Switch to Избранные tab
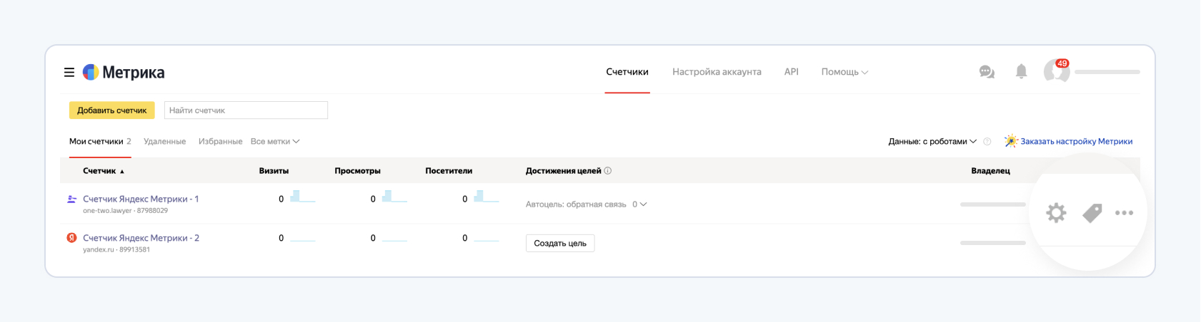The height and width of the screenshot is (322, 1201). tap(220, 141)
